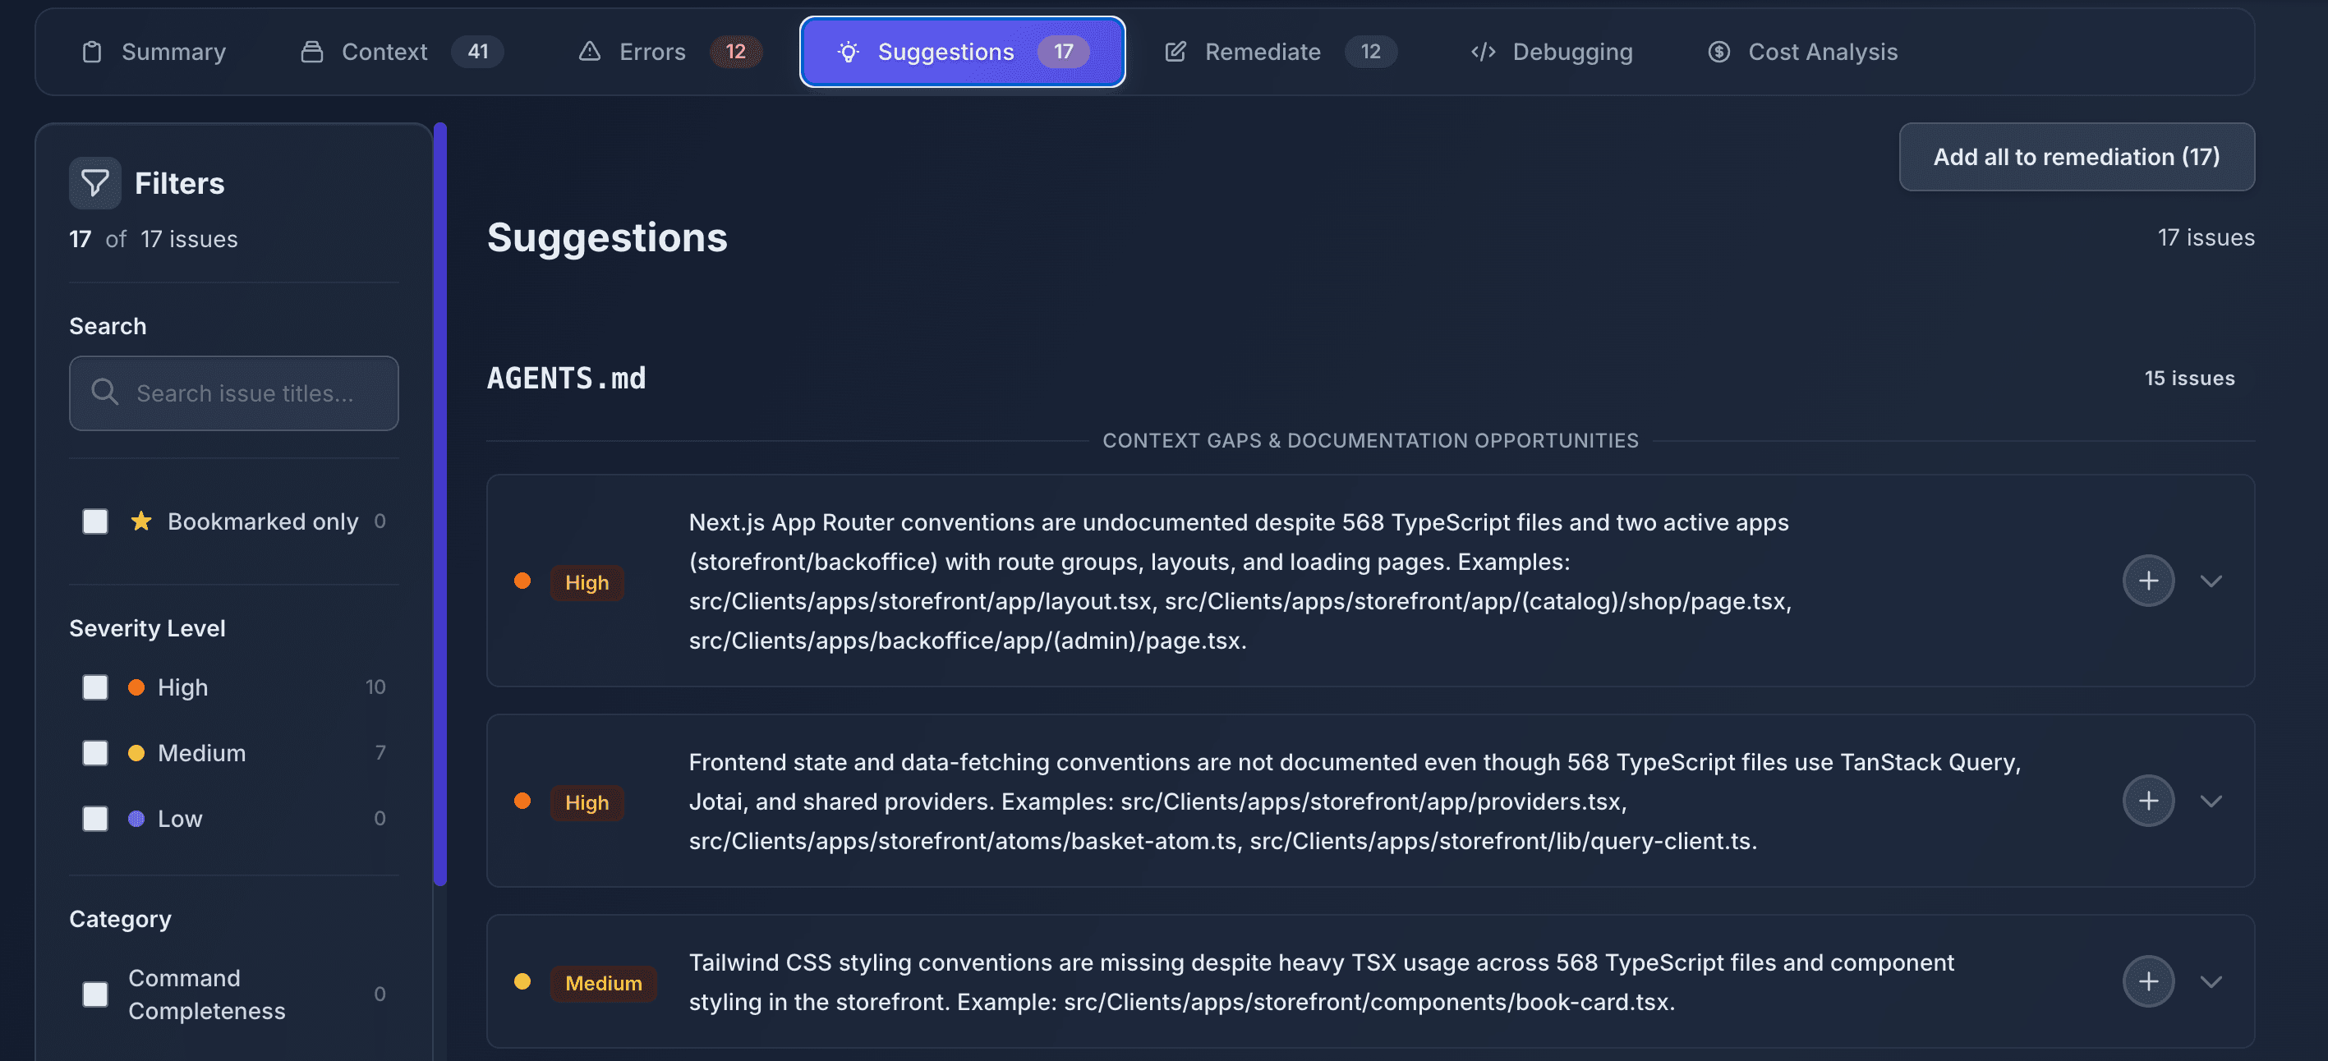Expand the Next.js App Router suggestion card
Image resolution: width=2328 pixels, height=1061 pixels.
[2211, 581]
